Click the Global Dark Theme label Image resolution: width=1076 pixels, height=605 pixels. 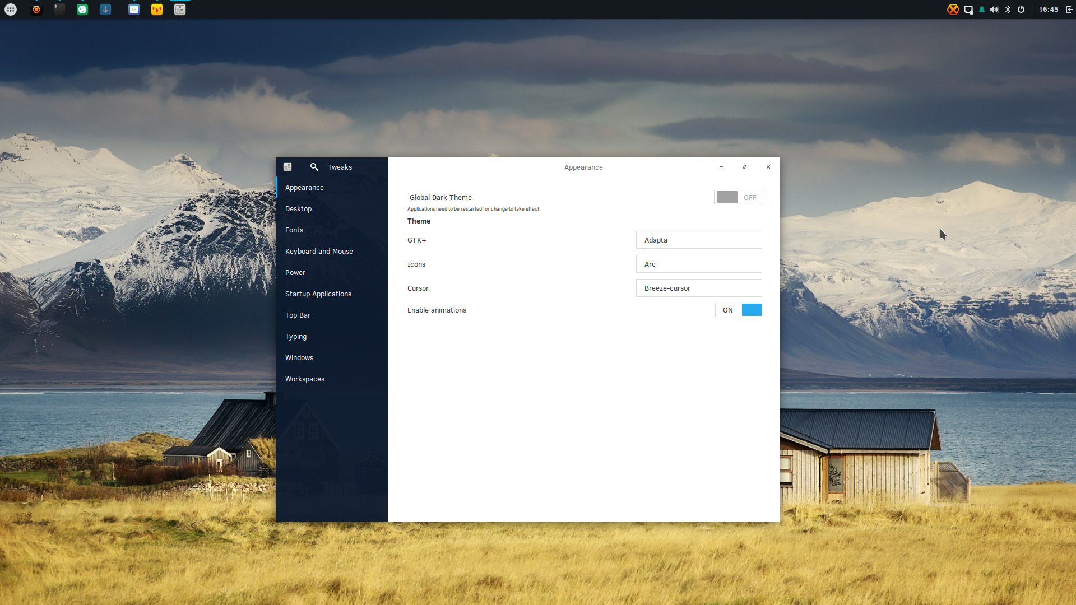440,198
